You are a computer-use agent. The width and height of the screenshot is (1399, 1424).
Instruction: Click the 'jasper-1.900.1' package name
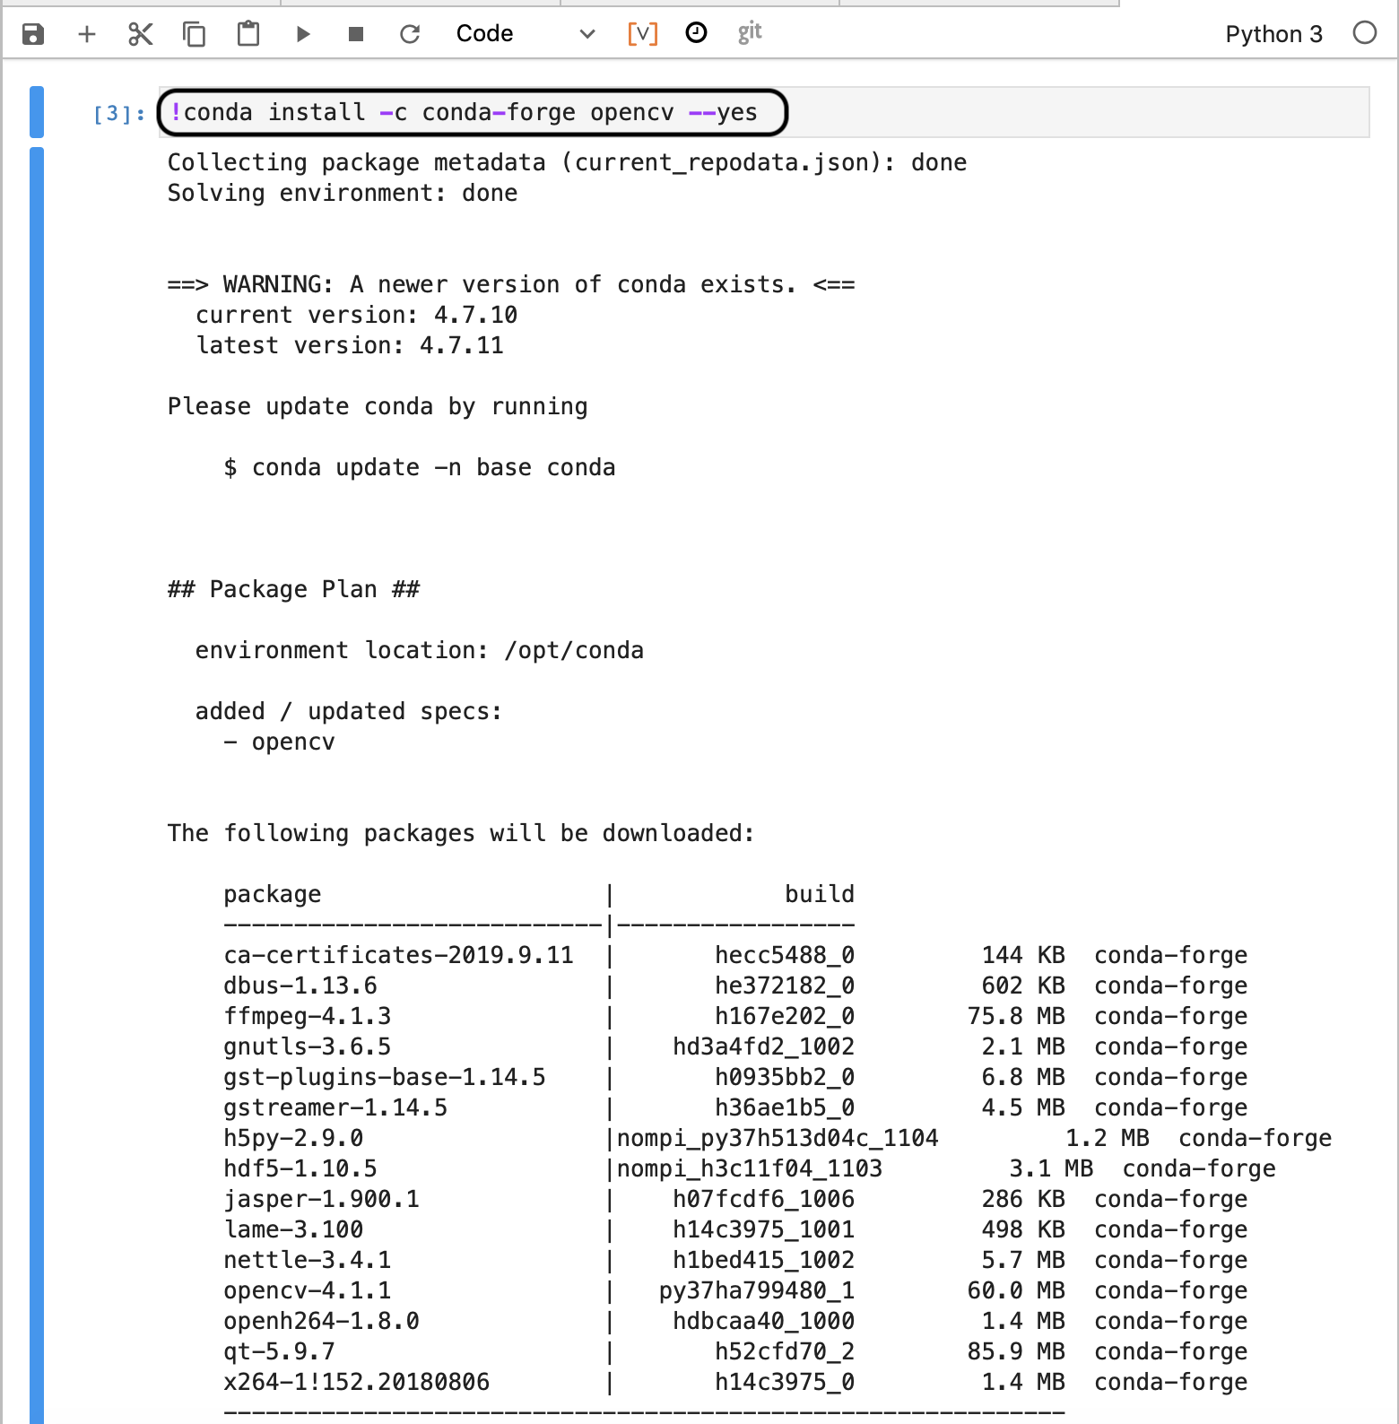point(321,1199)
